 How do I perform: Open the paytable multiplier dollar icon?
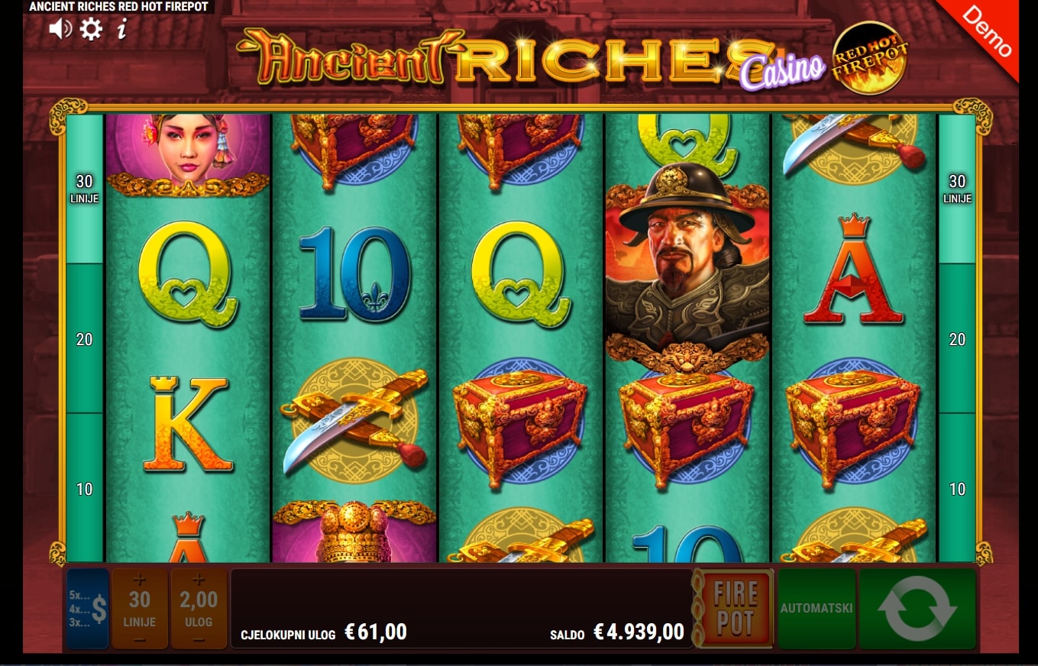click(x=88, y=609)
